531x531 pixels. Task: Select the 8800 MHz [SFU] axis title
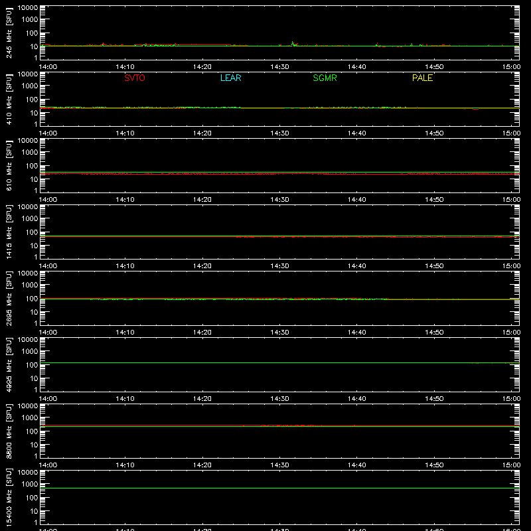click(9, 431)
